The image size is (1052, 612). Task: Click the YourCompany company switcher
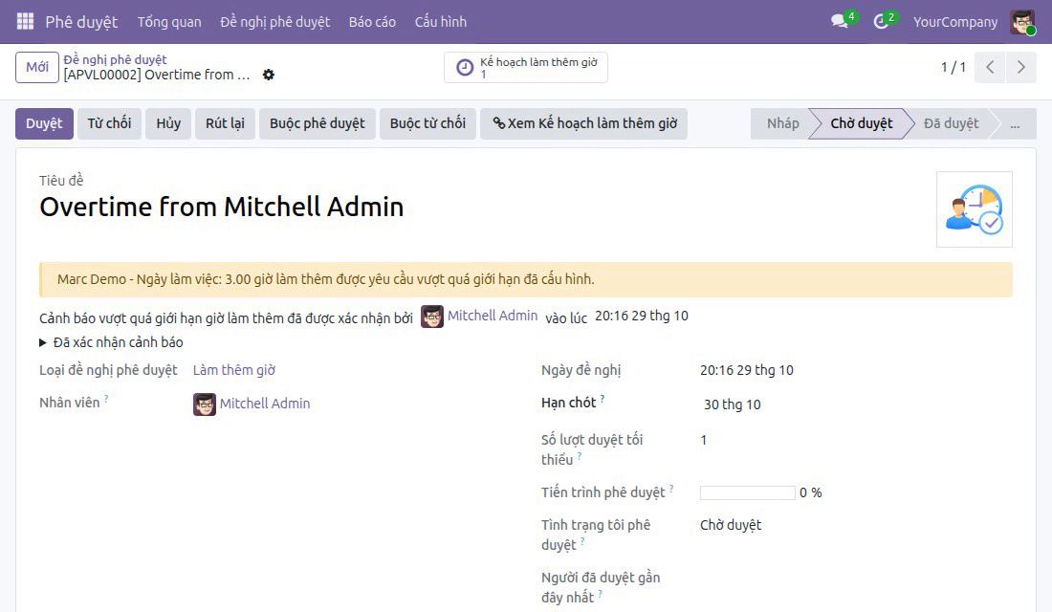[954, 21]
